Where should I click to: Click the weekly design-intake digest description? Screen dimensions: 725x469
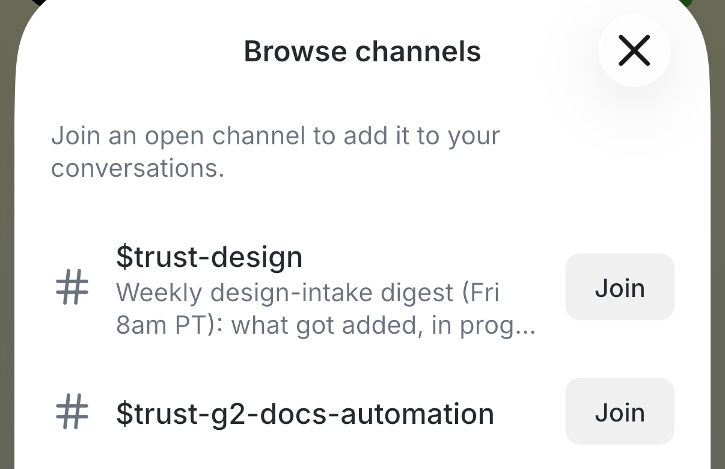(325, 309)
